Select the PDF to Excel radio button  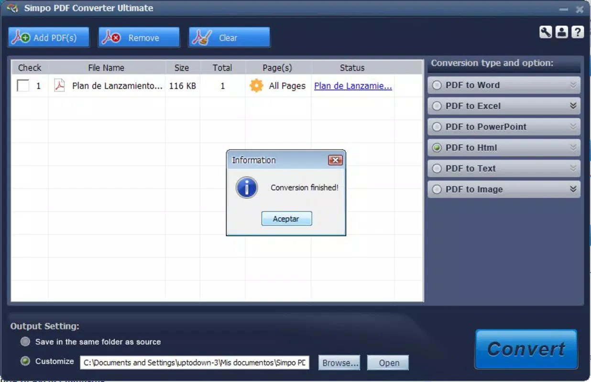tap(437, 106)
